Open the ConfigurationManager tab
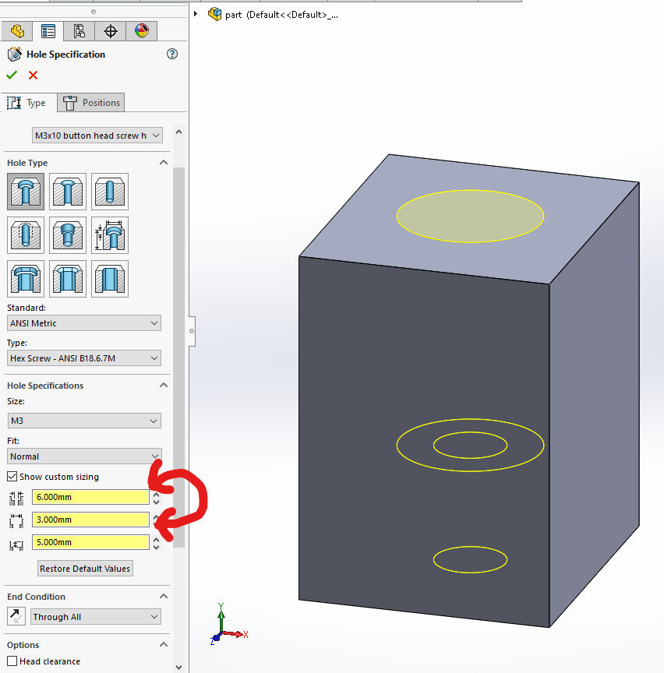The height and width of the screenshot is (673, 664). pos(79,31)
